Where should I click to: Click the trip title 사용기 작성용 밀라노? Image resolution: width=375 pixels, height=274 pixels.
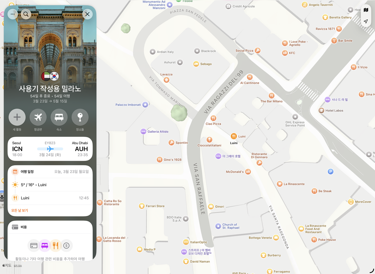pos(50,89)
